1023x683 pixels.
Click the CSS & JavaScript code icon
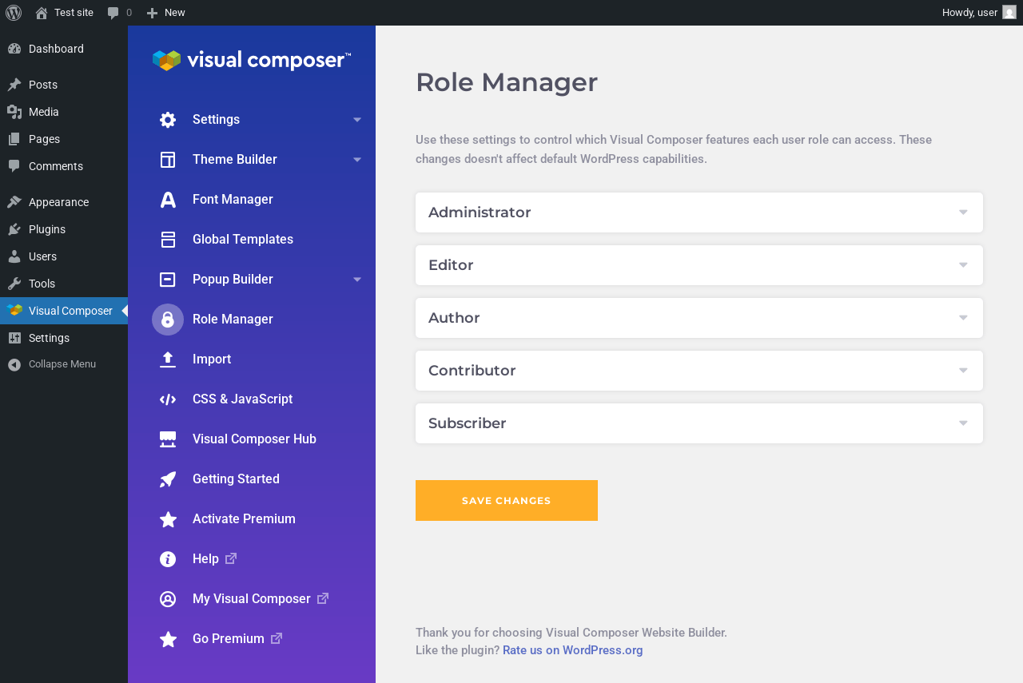[x=168, y=399]
